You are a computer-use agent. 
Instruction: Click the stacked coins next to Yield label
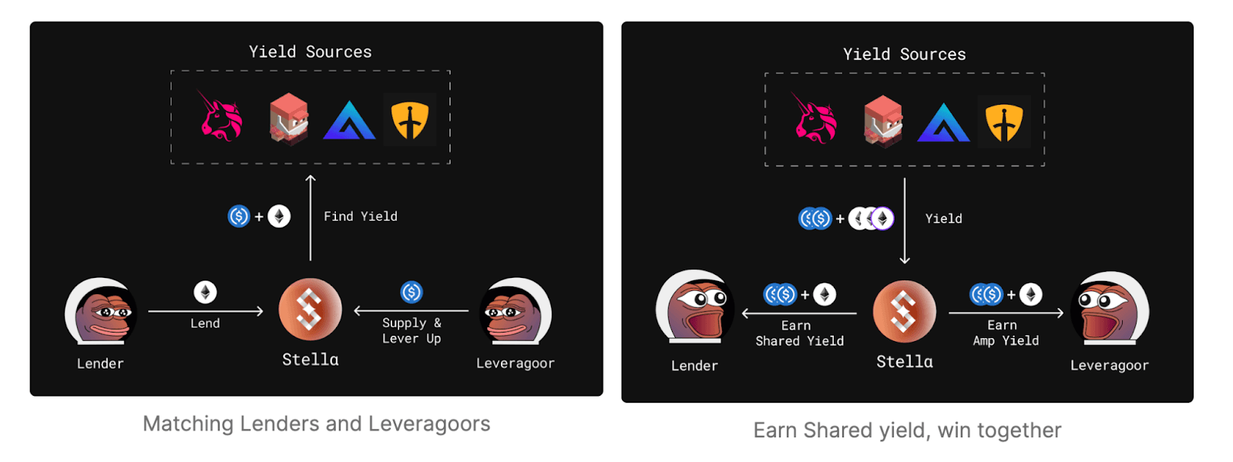[846, 219]
